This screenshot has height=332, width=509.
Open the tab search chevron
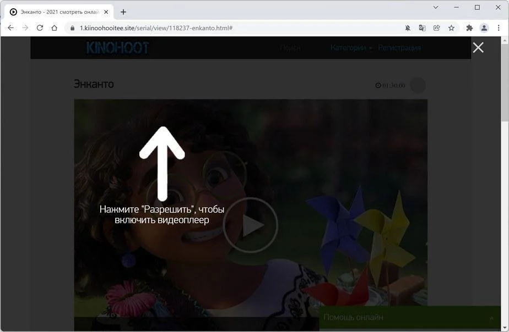(x=436, y=7)
